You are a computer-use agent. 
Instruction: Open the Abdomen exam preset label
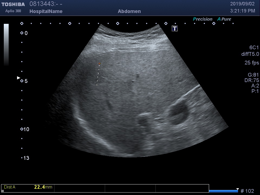pyautogui.click(x=129, y=11)
